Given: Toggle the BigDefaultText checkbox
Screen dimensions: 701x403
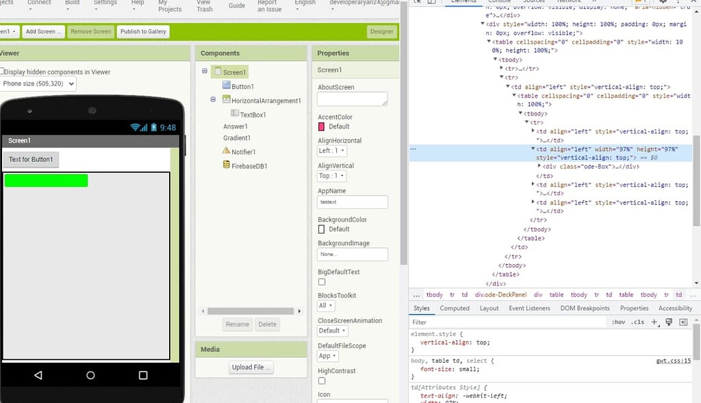Looking at the screenshot, I should (320, 281).
